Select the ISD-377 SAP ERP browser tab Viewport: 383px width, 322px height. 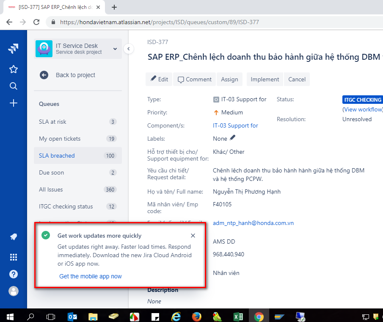[x=54, y=7]
